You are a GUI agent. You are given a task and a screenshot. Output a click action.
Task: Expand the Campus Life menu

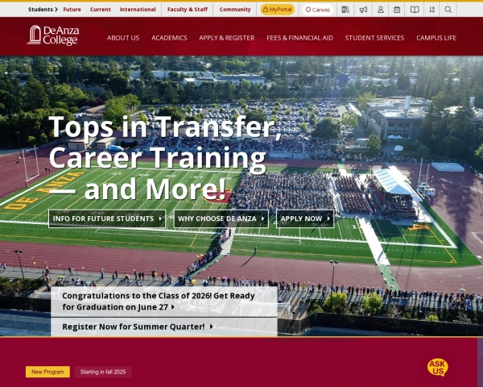point(436,38)
